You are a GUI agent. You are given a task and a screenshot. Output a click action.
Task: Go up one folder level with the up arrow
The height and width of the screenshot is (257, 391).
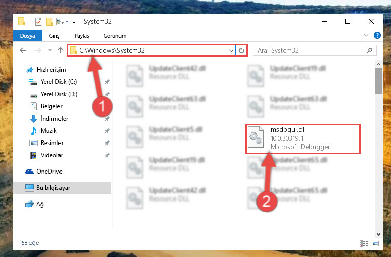click(61, 51)
